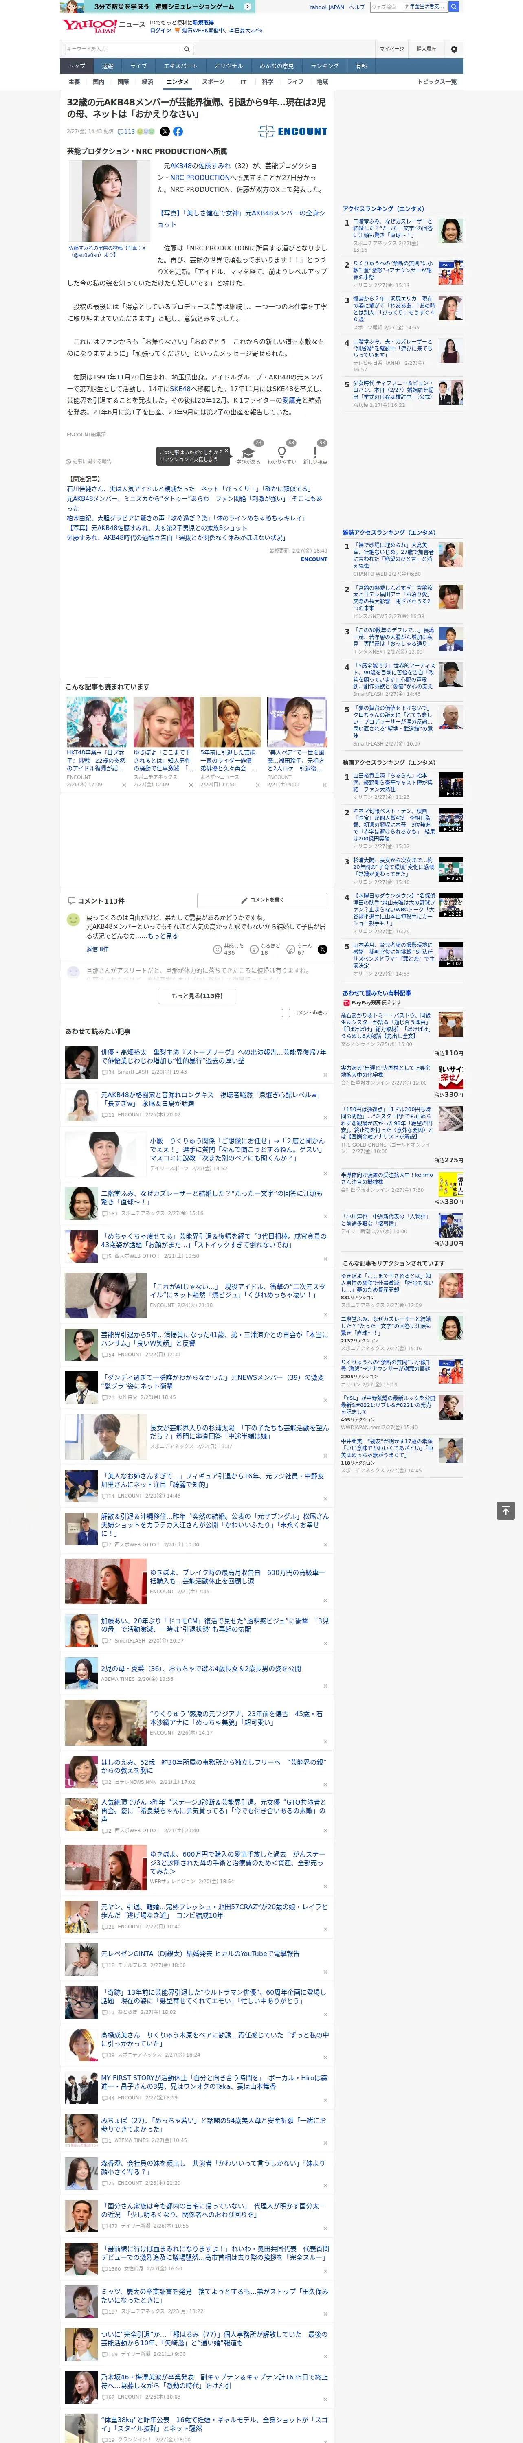Type in the keyword search field

click(x=123, y=49)
